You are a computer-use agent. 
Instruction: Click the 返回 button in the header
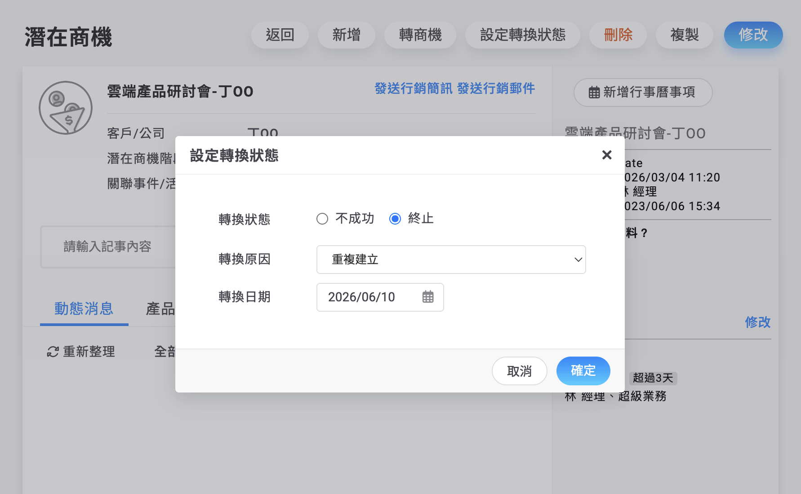(x=280, y=35)
